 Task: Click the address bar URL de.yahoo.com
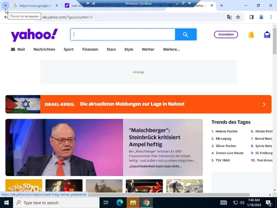click(x=67, y=17)
